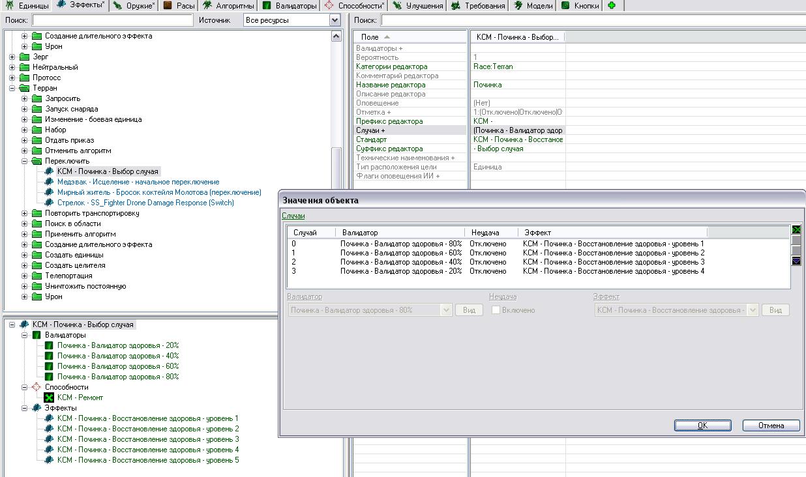Switch to the Кнопки tab

tap(580, 5)
